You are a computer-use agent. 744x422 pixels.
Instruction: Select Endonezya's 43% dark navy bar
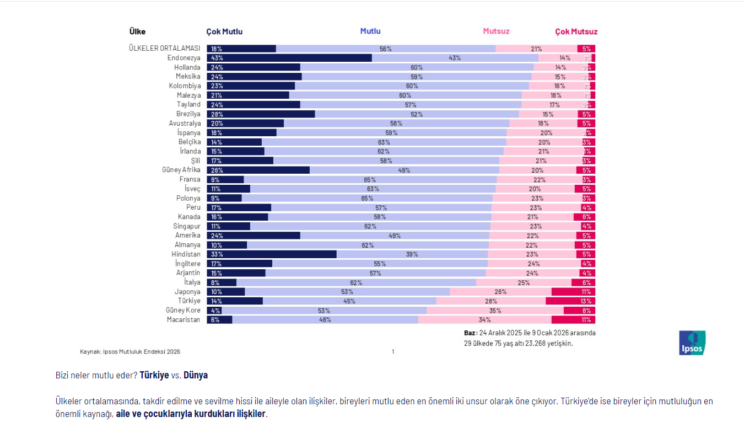[x=289, y=58]
